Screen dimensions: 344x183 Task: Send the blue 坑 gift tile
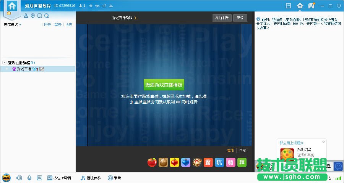click(219, 162)
